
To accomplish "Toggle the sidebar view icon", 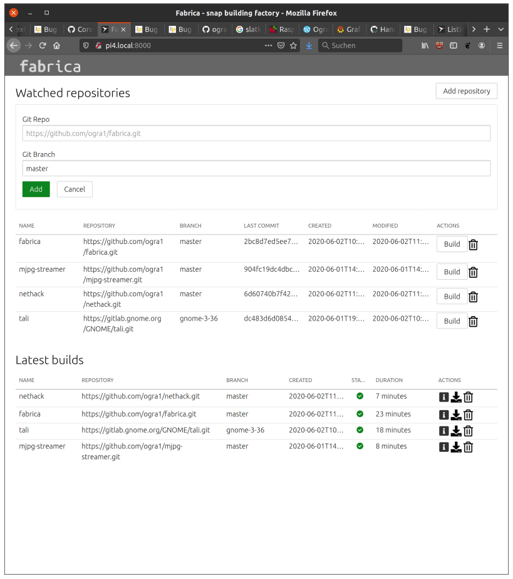I will pos(453,45).
